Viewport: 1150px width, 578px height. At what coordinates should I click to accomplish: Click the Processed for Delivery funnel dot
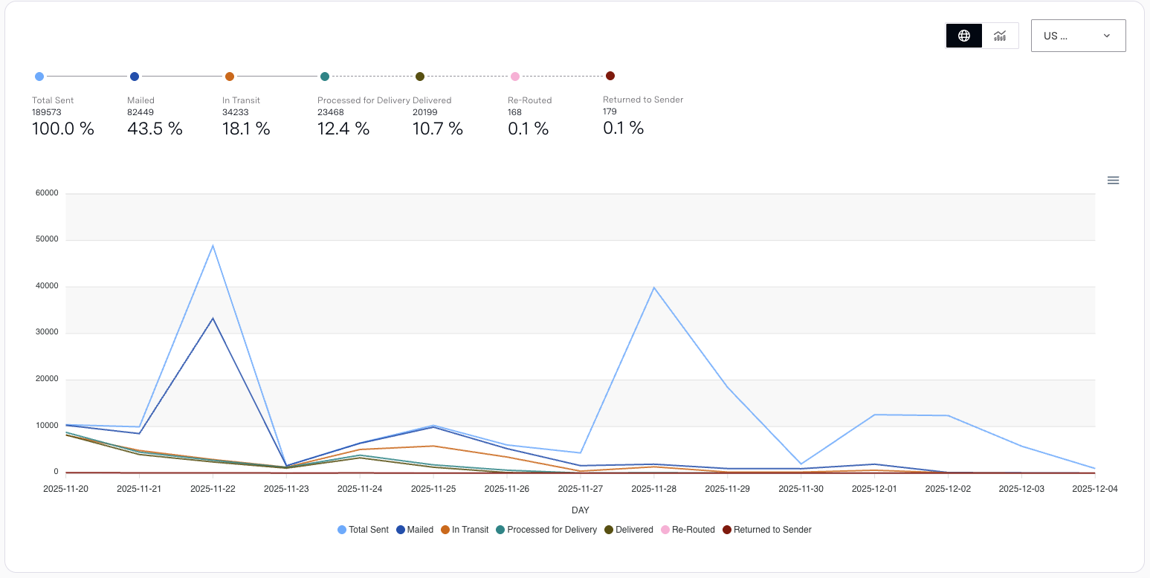pos(325,77)
